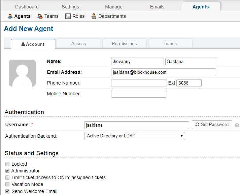Open Departments via its icon

[94, 16]
